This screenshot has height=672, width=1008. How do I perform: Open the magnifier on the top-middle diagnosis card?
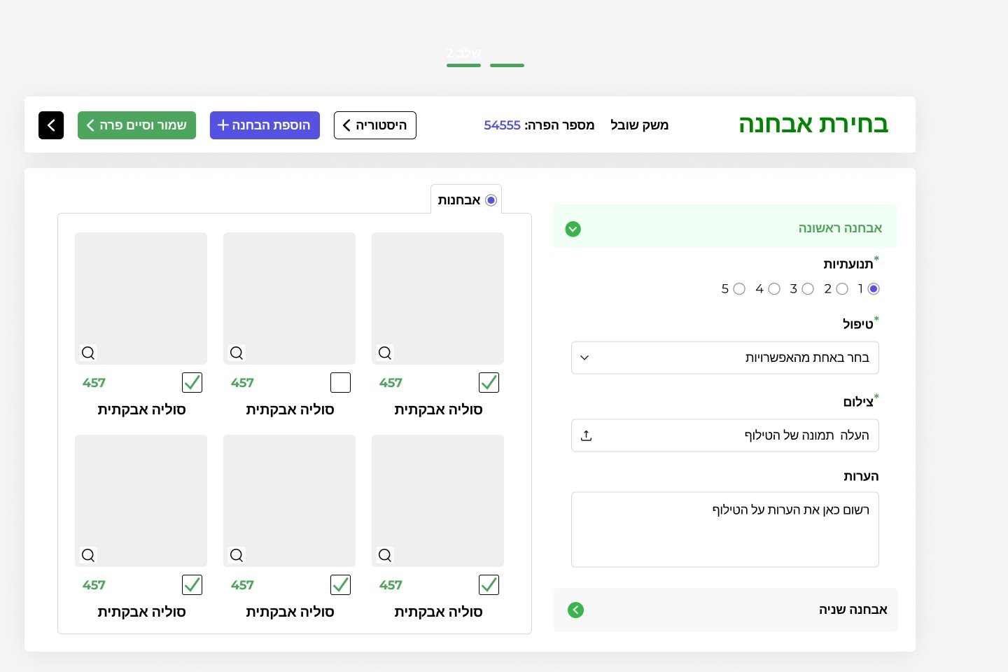pyautogui.click(x=237, y=353)
